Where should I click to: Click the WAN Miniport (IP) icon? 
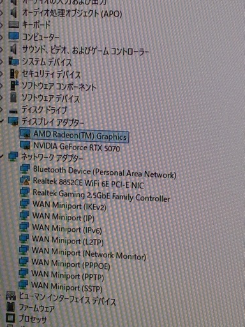[x=24, y=215]
